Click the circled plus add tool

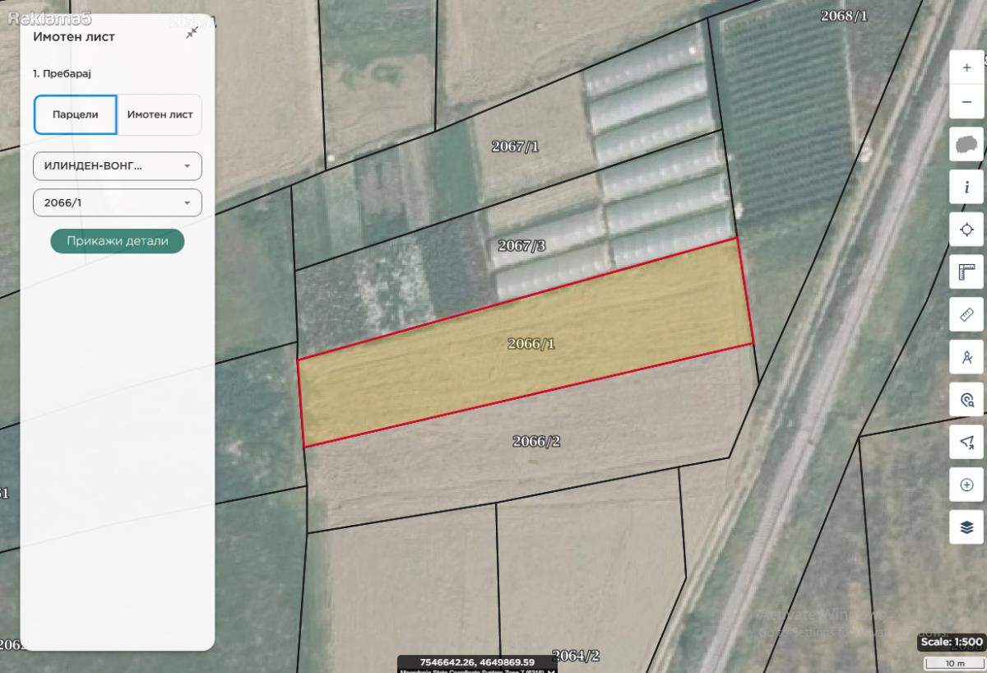pyautogui.click(x=966, y=485)
